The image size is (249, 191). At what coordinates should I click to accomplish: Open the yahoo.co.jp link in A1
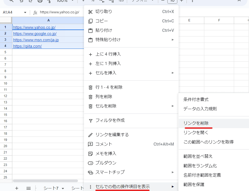tap(34, 27)
